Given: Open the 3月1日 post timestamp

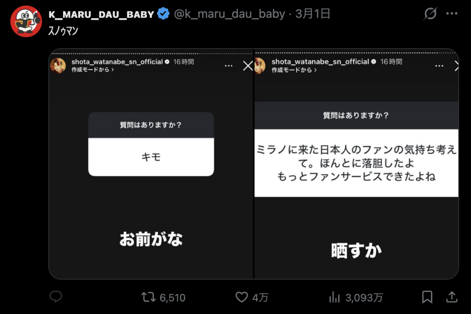Looking at the screenshot, I should [x=312, y=14].
